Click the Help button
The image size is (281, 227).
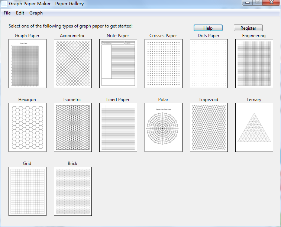tap(208, 28)
